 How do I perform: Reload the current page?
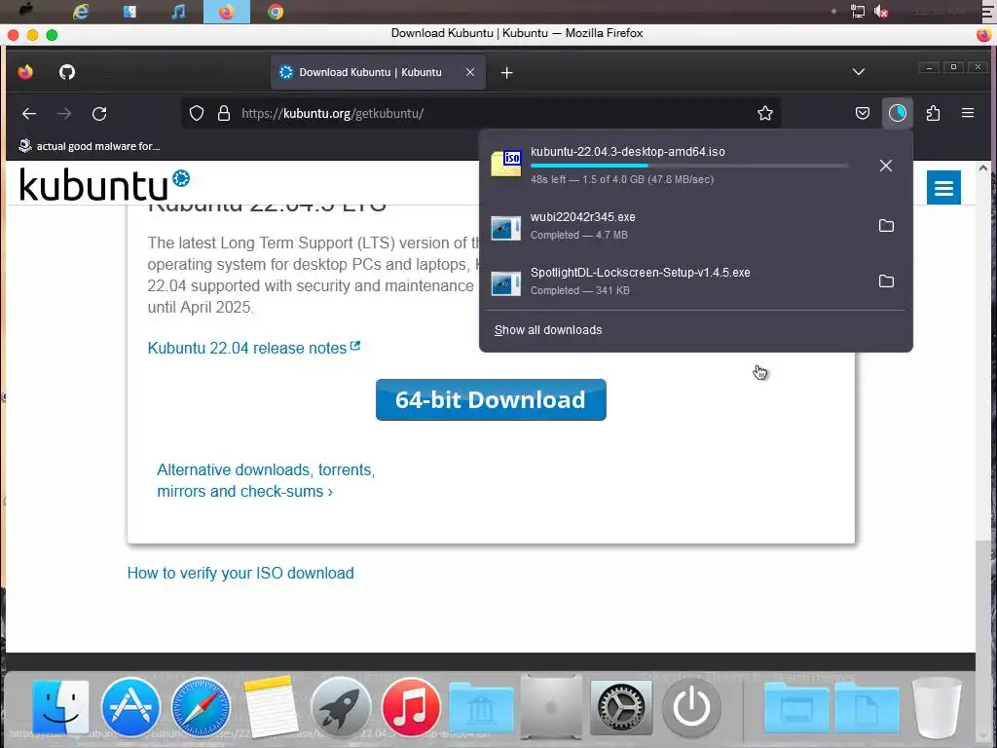[x=99, y=114]
